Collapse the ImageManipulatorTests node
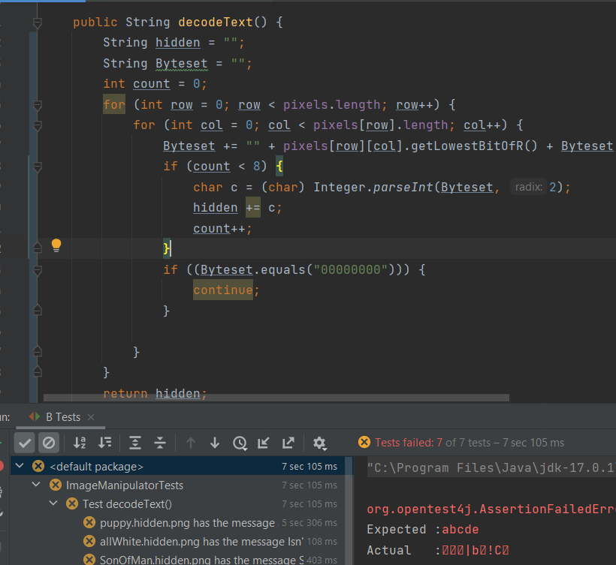616x565 pixels. pos(37,485)
